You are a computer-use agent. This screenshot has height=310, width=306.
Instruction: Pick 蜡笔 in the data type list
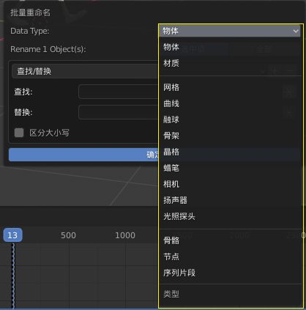231,168
